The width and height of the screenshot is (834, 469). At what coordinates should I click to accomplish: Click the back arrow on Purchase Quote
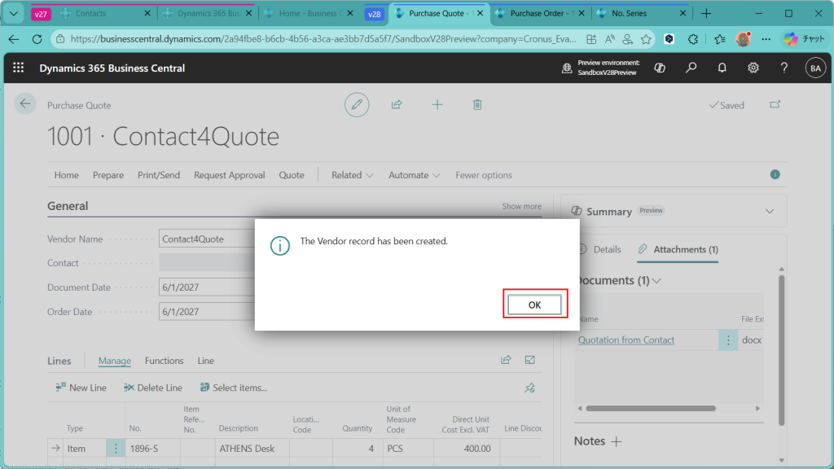pos(25,103)
